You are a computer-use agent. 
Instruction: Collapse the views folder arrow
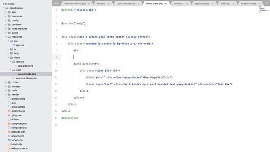click(8, 57)
